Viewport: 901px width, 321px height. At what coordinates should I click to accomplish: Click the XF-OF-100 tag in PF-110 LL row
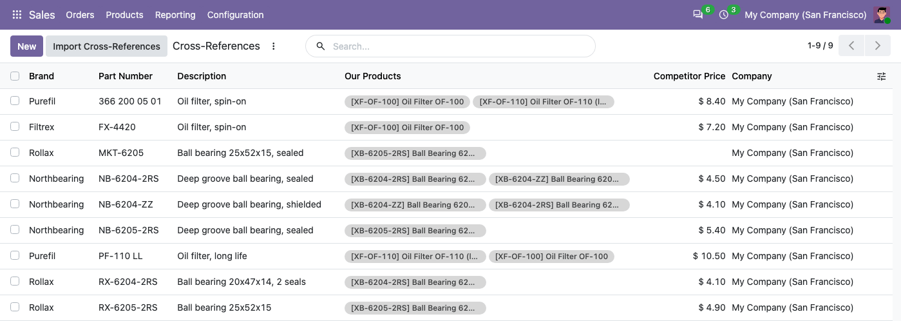coord(551,257)
